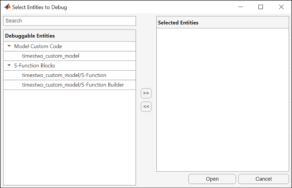Click the MATLAB logo in title bar

[7, 7]
